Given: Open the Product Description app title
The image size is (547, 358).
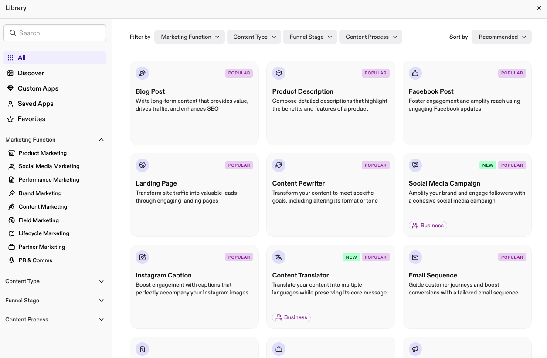Looking at the screenshot, I should pyautogui.click(x=303, y=91).
